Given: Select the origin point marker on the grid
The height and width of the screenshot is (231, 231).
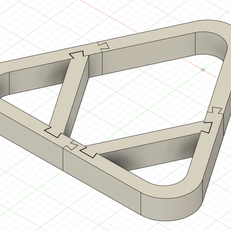Looking at the screenshot, I should point(203,70).
